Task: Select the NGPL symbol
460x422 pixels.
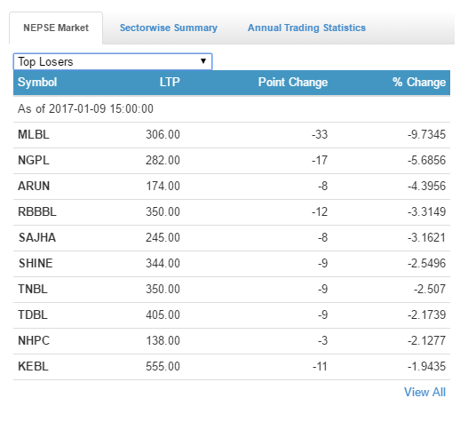Action: (x=34, y=160)
